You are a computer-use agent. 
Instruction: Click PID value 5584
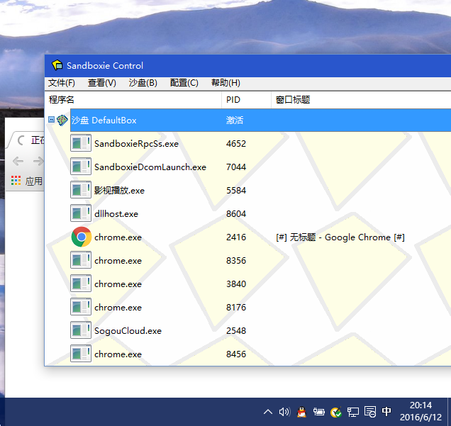coord(236,190)
